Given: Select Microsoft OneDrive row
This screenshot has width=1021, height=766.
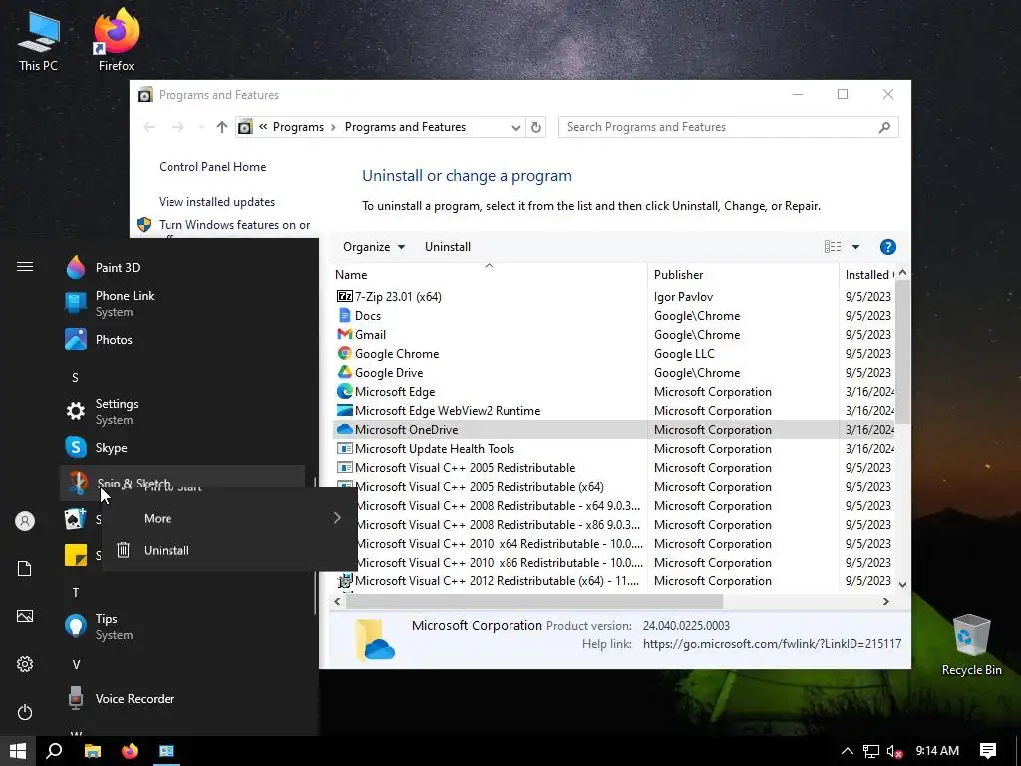Looking at the screenshot, I should (x=614, y=429).
